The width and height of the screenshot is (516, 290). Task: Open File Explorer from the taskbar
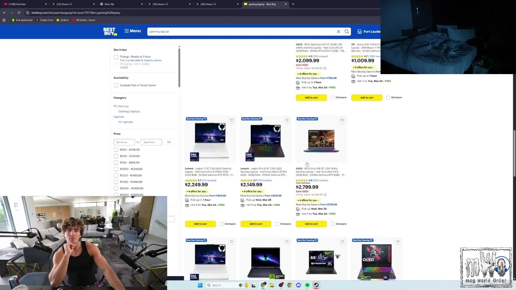click(x=272, y=285)
